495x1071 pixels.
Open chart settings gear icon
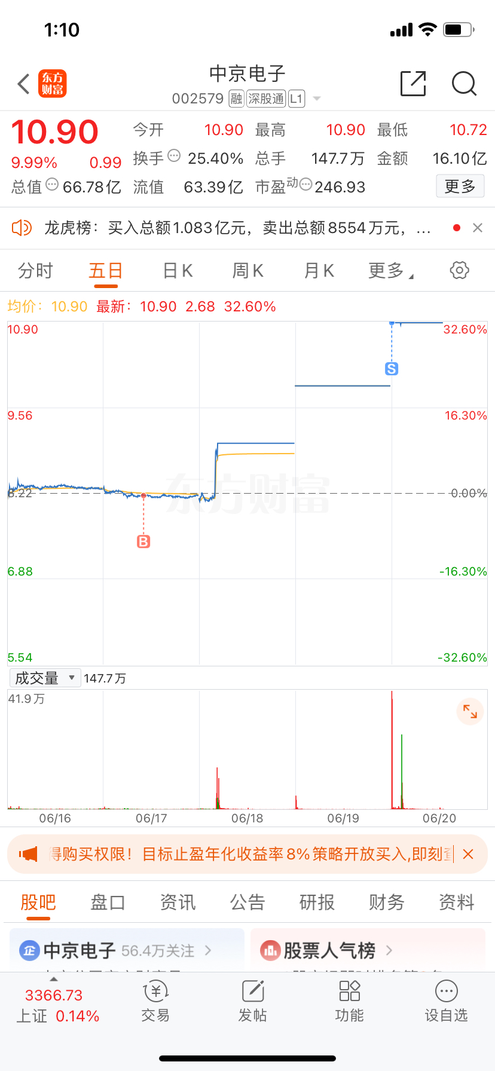[x=459, y=270]
